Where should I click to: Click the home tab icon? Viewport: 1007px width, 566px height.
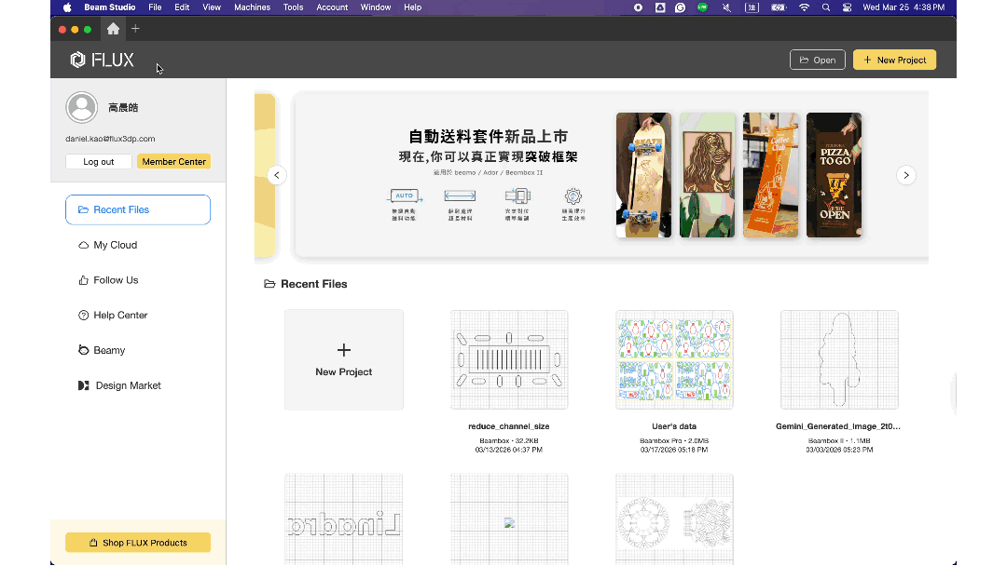(113, 29)
